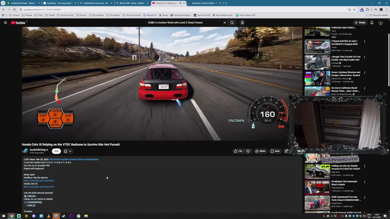This screenshot has height=219, width=390.
Task: Open the #NFSHotPursuitRemastered hashtag
Action: [x=63, y=159]
